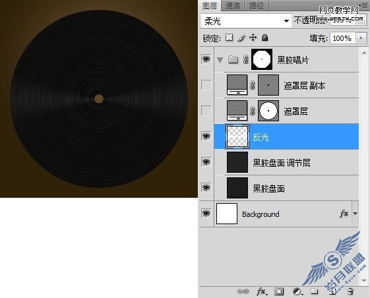Click the 填充 100% input field
Screen dimensions: 370x298
click(342, 38)
